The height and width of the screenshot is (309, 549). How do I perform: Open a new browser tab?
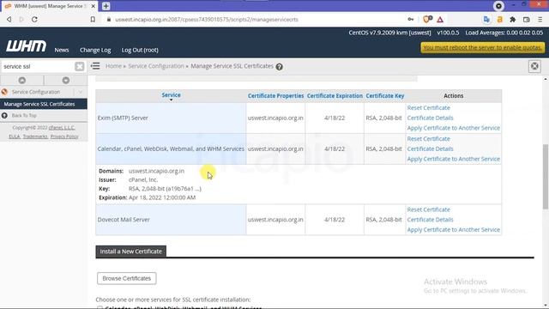pyautogui.click(x=106, y=6)
